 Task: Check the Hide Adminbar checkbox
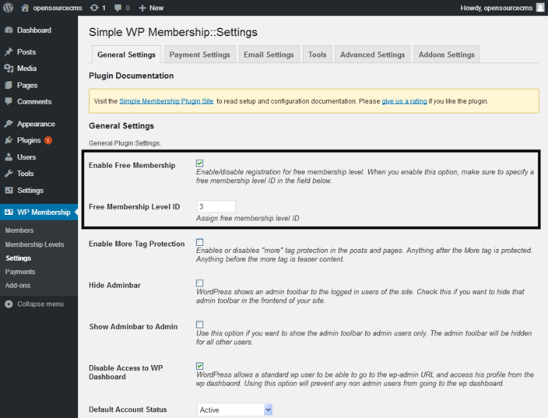click(200, 283)
